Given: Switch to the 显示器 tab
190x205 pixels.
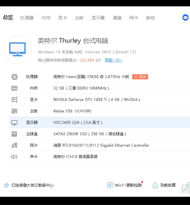Looking at the screenshot, I should tap(98, 18).
